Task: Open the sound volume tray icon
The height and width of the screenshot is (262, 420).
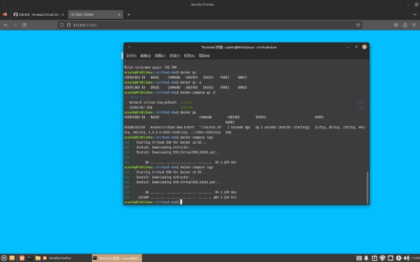Action: click(406, 258)
